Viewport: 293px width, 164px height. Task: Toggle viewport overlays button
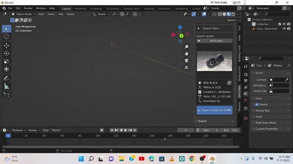click(x=204, y=14)
